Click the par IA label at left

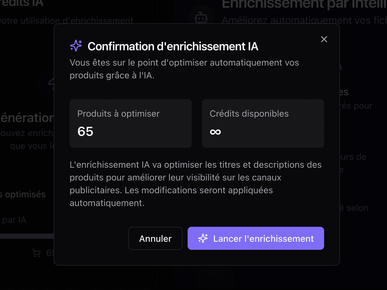[14, 220]
